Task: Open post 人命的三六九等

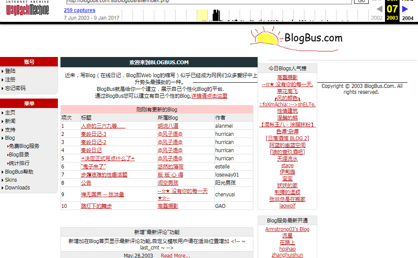Action: pyautogui.click(x=103, y=126)
